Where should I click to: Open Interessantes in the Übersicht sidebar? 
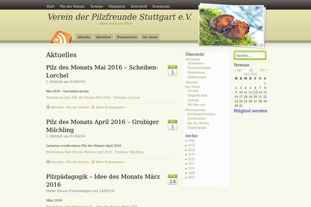196,119
